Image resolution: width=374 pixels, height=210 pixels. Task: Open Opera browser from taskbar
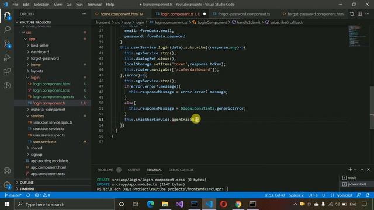tap(223, 204)
